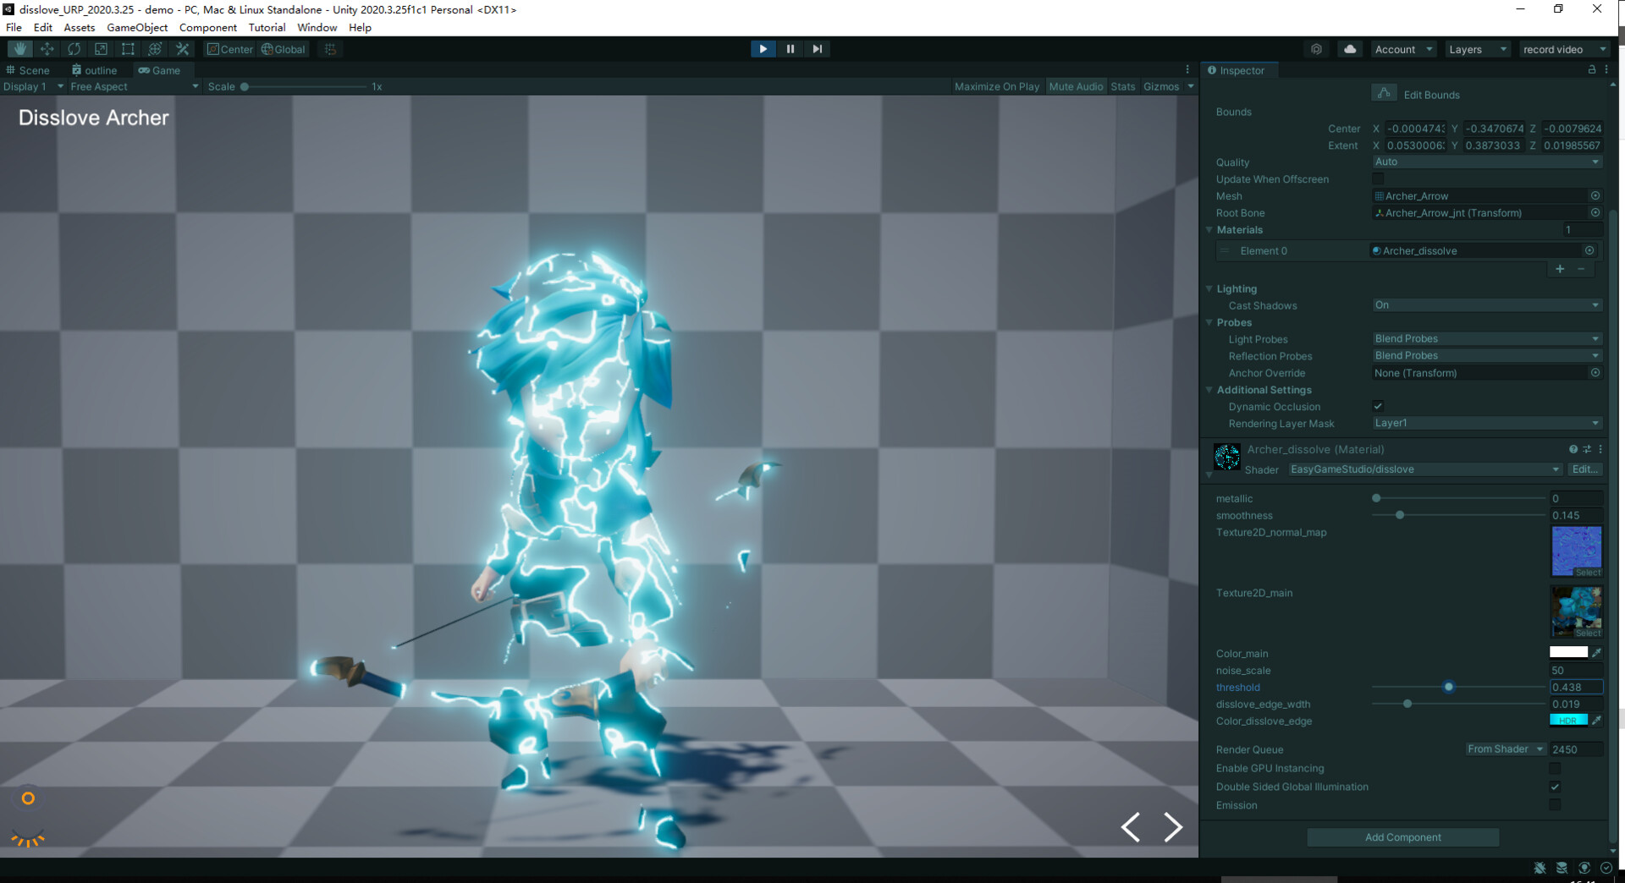Click the Step frame advance icon
Image resolution: width=1625 pixels, height=883 pixels.
tap(817, 48)
